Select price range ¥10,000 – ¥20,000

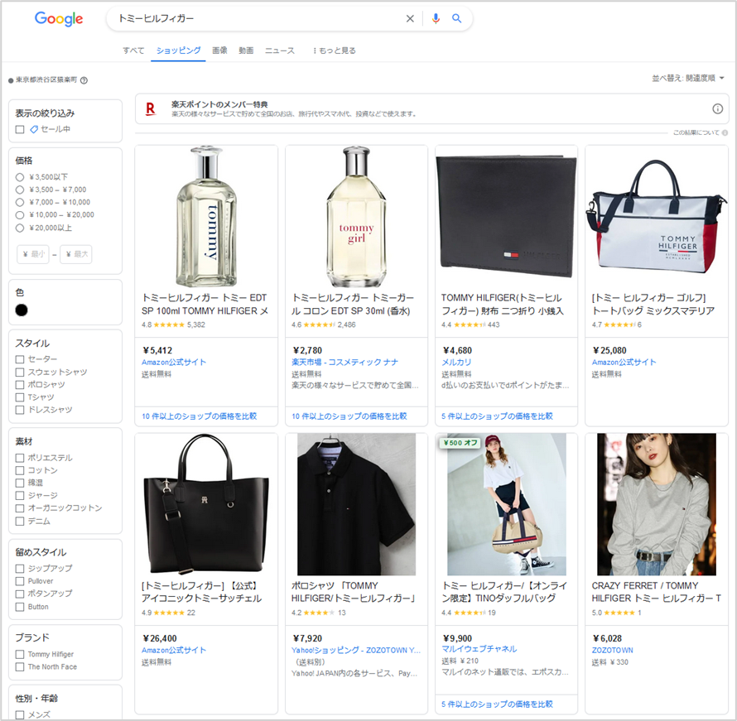tap(20, 215)
